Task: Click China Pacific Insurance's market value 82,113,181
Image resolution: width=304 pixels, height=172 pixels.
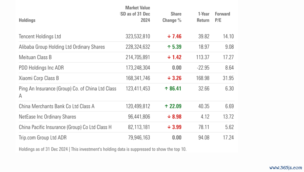Action: [139, 127]
